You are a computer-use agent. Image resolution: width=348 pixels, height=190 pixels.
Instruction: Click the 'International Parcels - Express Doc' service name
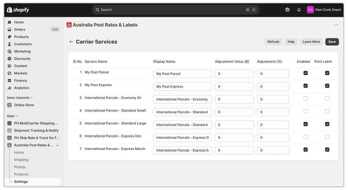113,136
